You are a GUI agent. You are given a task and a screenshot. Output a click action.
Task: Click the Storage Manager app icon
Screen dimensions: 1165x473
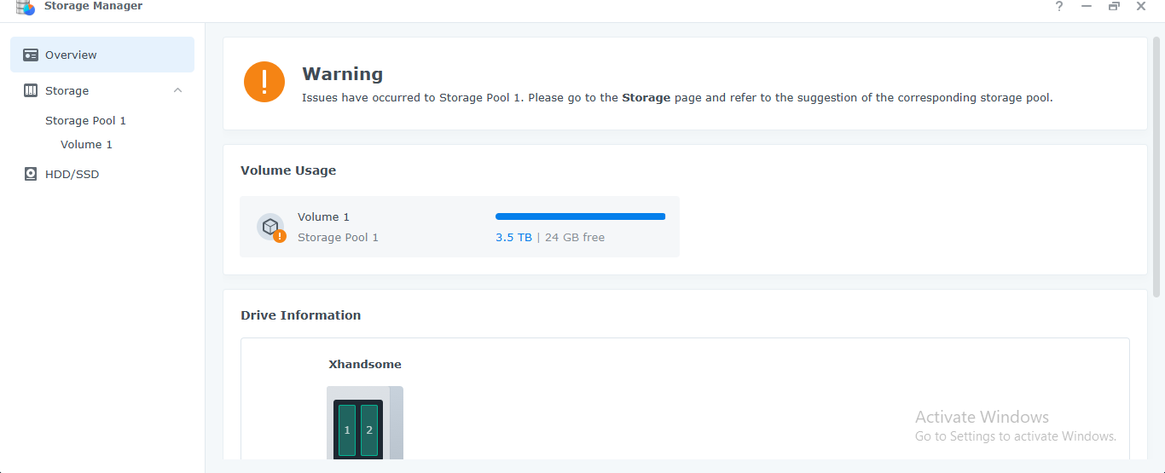[x=26, y=7]
